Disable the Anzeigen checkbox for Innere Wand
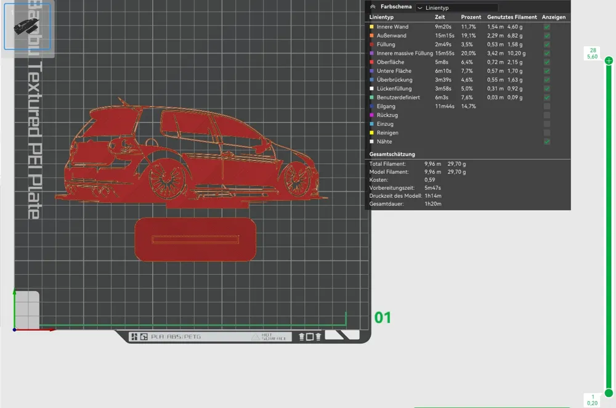 pyautogui.click(x=546, y=27)
